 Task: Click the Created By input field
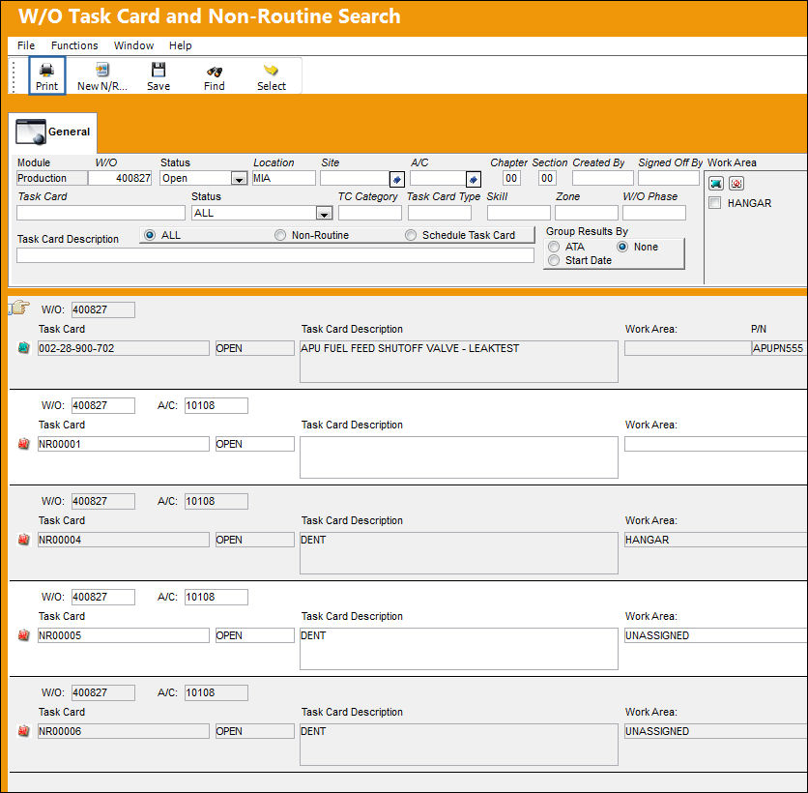point(603,178)
